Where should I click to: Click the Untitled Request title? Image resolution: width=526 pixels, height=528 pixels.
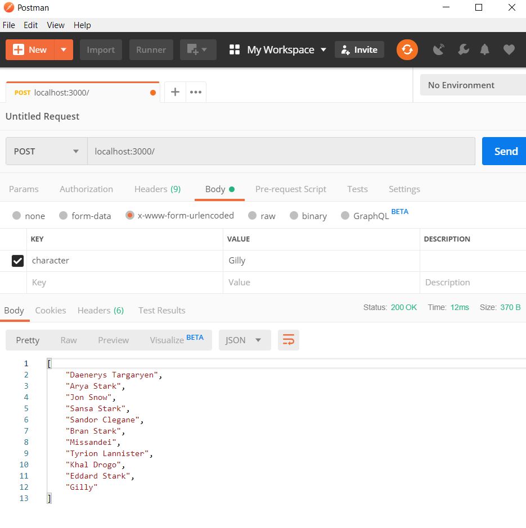pyautogui.click(x=43, y=116)
